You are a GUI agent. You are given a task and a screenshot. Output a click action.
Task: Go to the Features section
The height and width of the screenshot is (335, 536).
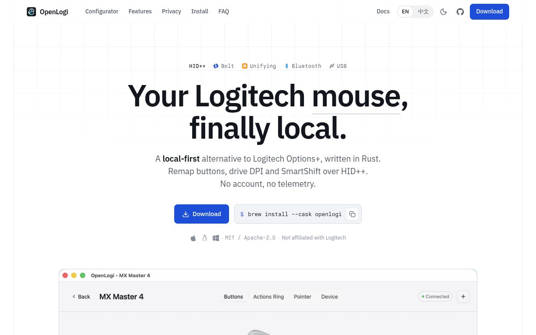140,11
